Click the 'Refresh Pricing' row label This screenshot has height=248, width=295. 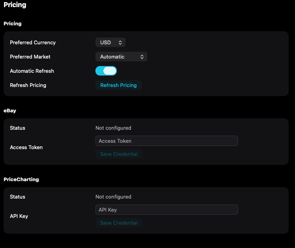pyautogui.click(x=28, y=85)
